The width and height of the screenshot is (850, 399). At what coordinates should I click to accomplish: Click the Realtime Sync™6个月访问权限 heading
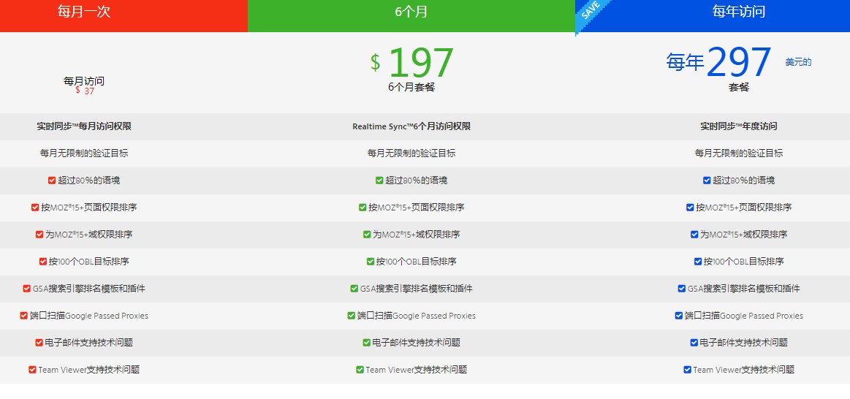411,126
